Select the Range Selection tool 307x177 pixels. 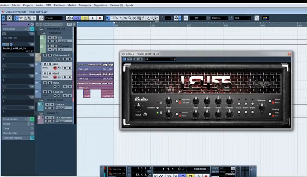(112, 18)
